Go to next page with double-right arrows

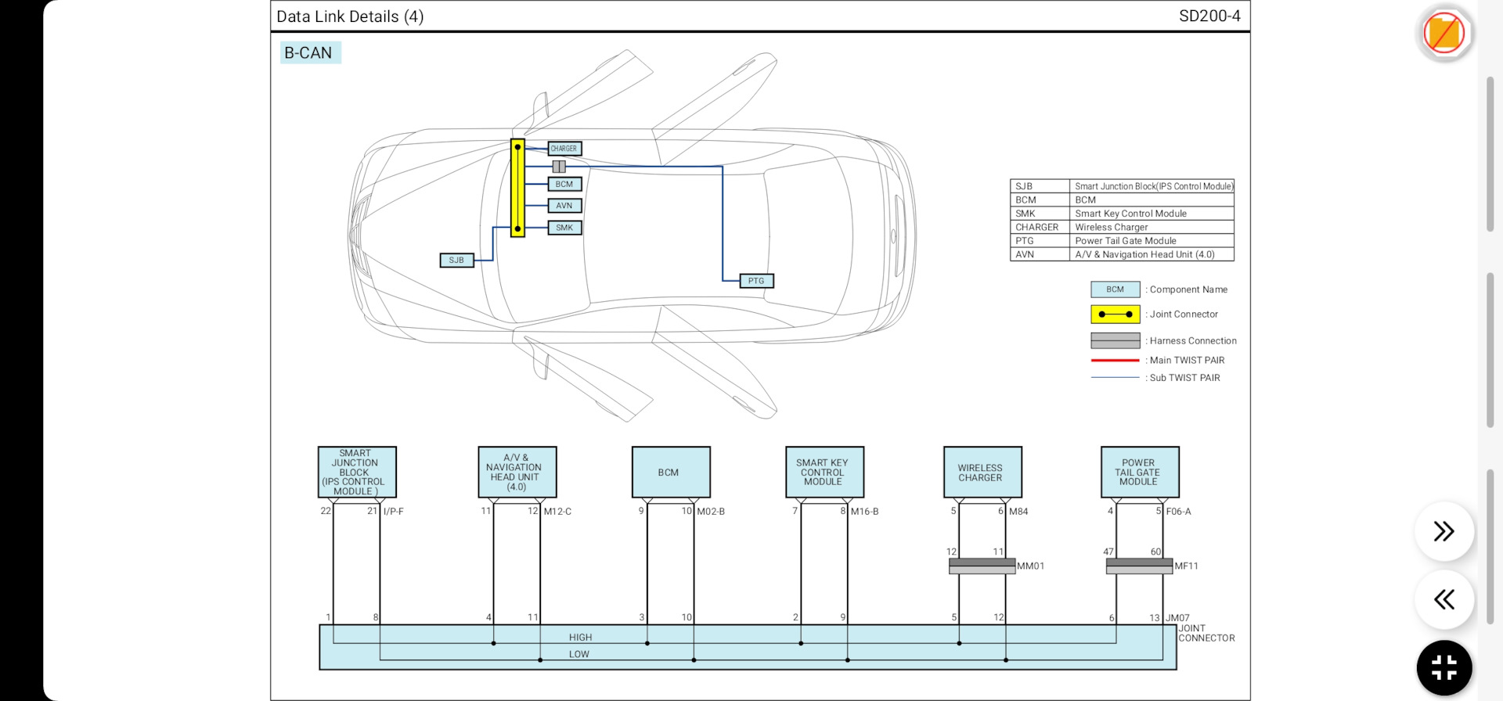coord(1444,531)
